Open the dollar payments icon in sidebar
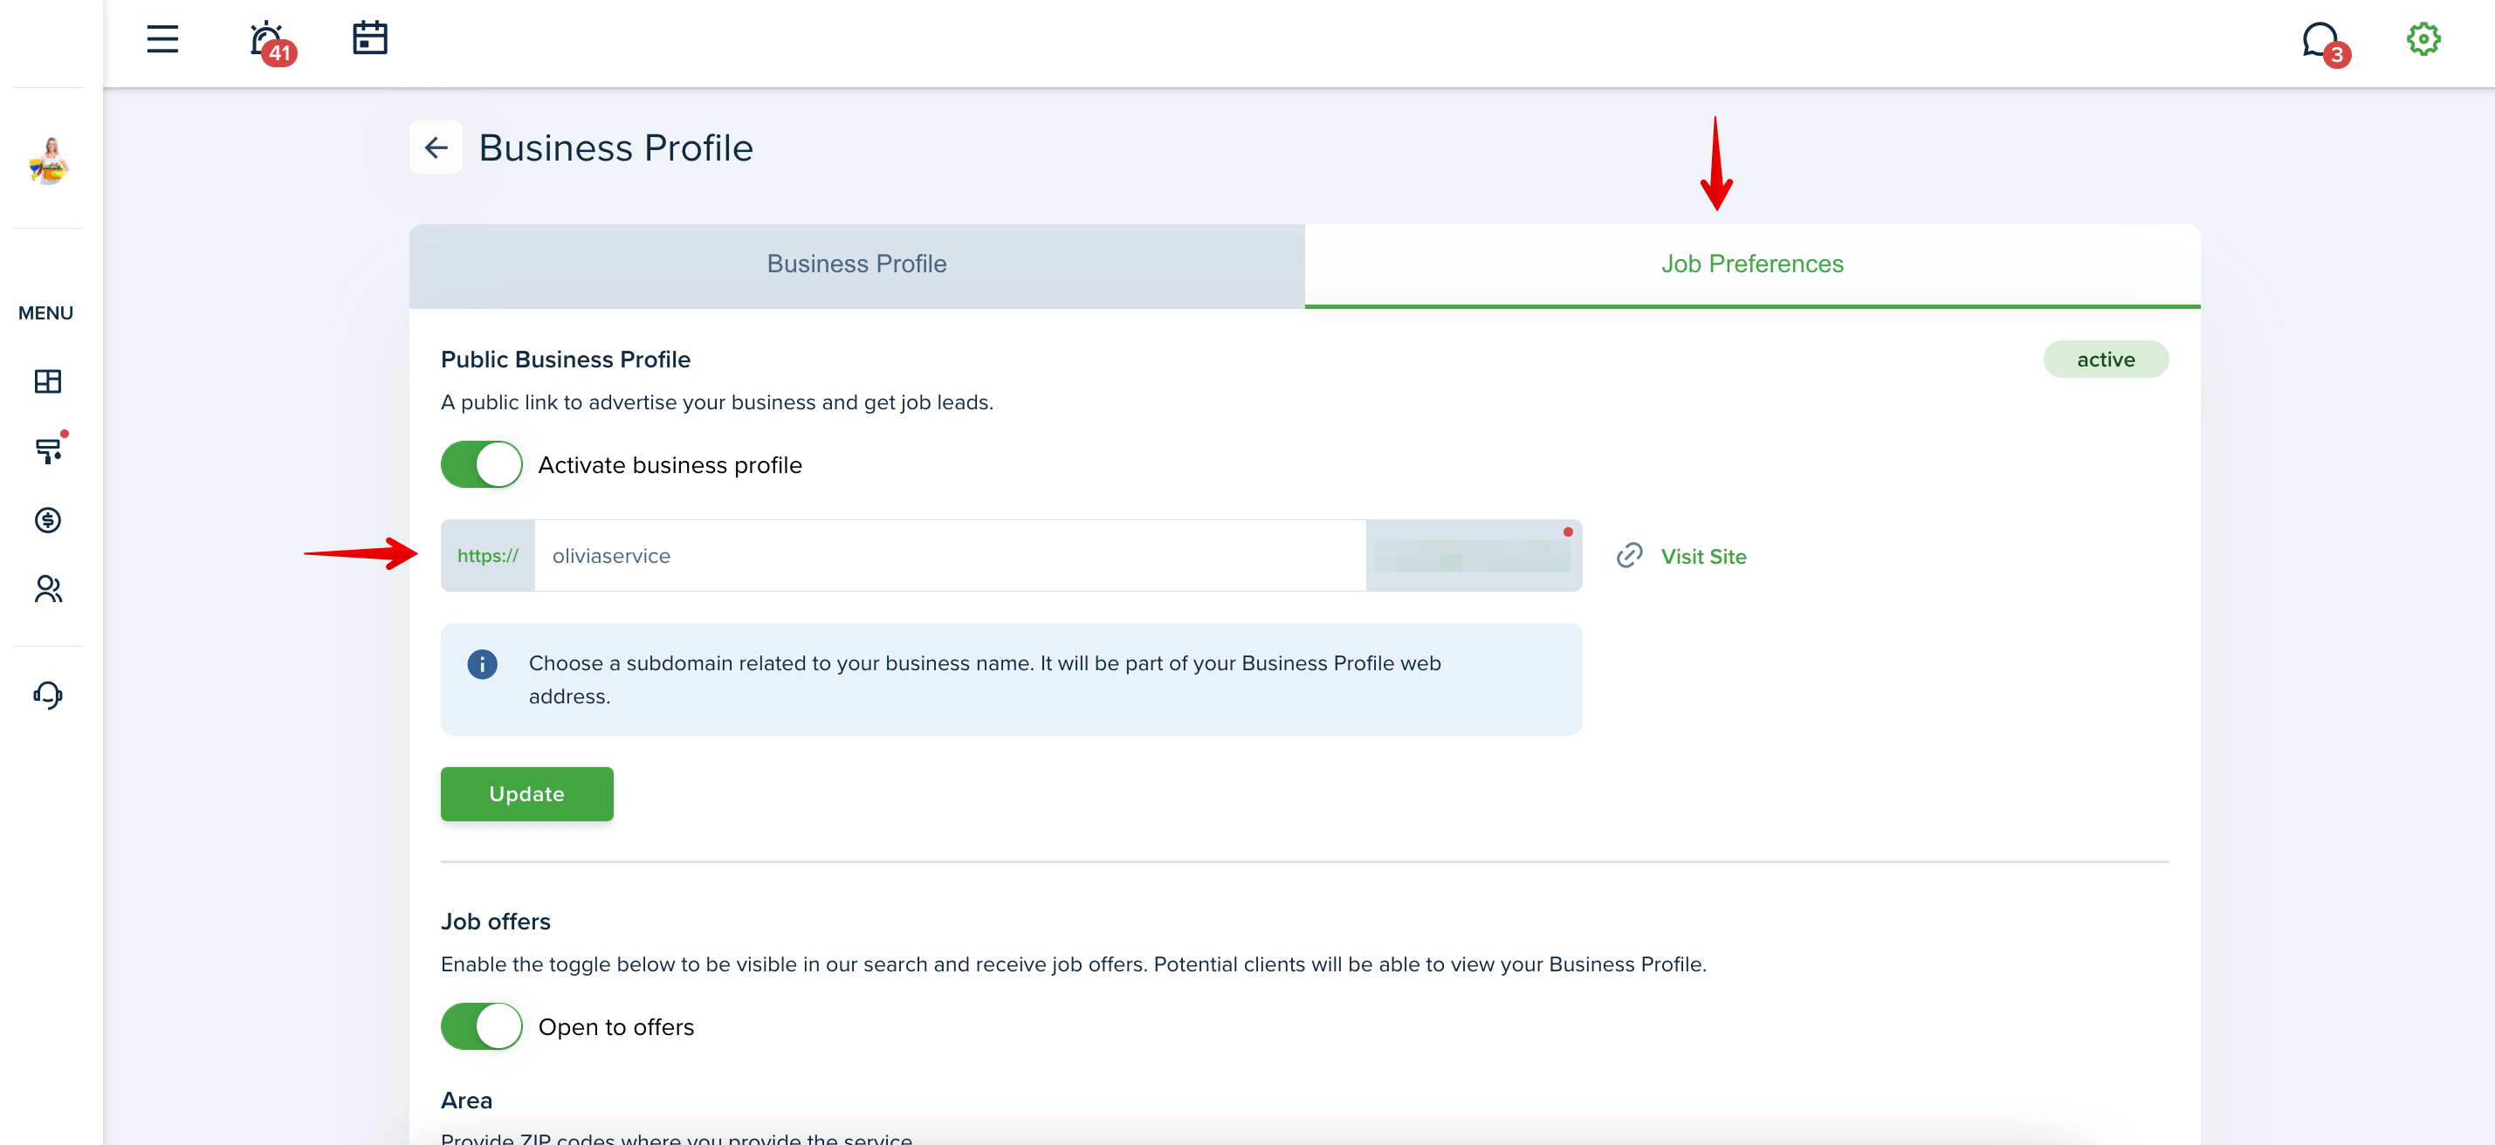 pos(47,521)
